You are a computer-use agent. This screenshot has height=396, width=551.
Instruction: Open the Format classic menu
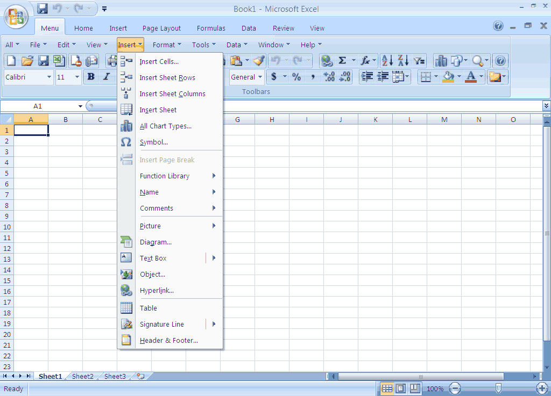(167, 45)
